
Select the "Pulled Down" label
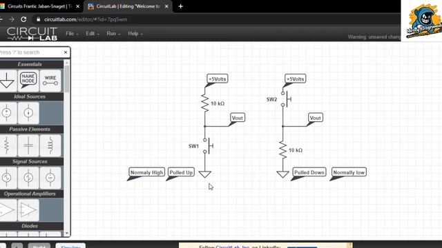tap(309, 172)
